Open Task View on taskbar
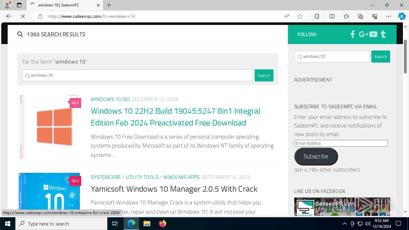Viewport: 409px width, 230px height. (x=115, y=224)
